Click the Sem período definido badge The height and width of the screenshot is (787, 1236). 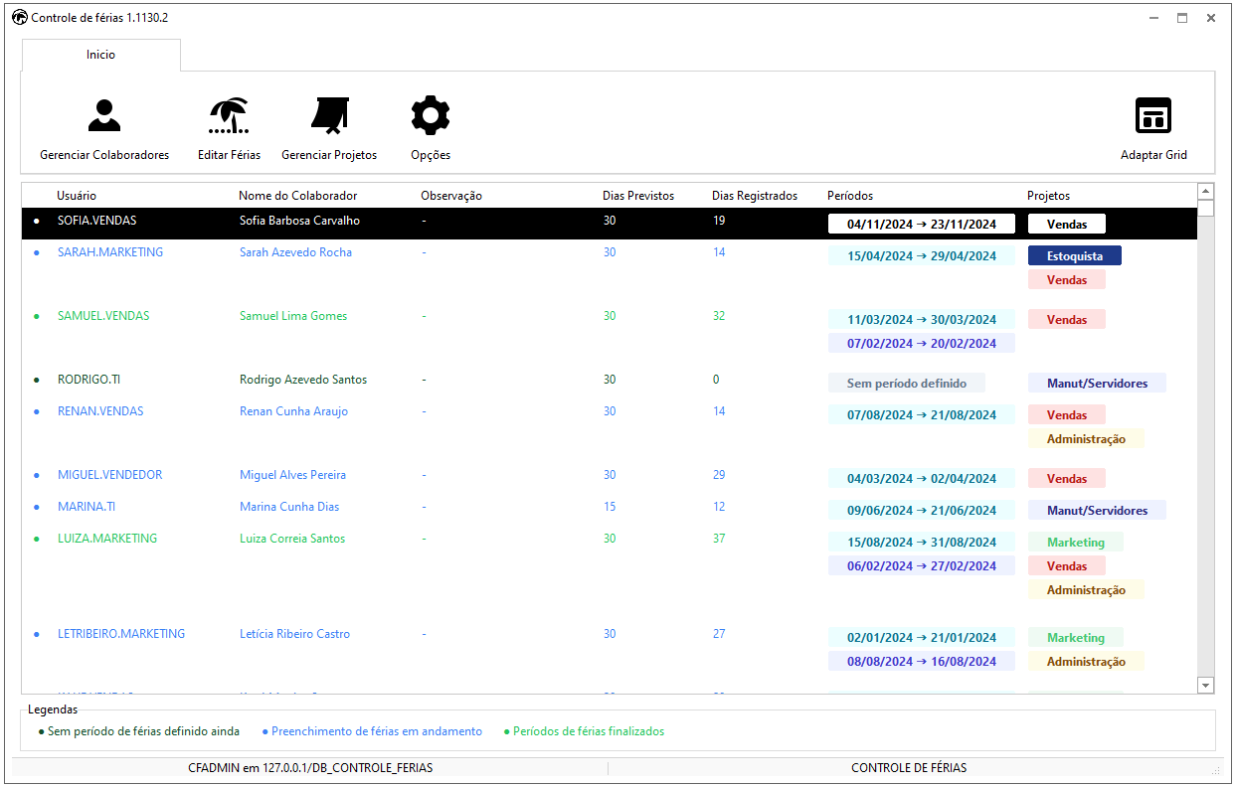(906, 384)
